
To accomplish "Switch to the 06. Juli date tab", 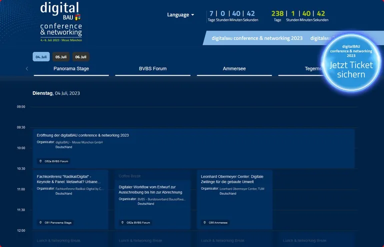I will tap(80, 57).
